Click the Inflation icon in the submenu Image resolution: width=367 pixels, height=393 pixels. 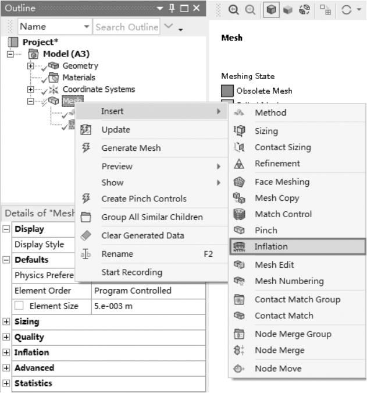tap(238, 247)
